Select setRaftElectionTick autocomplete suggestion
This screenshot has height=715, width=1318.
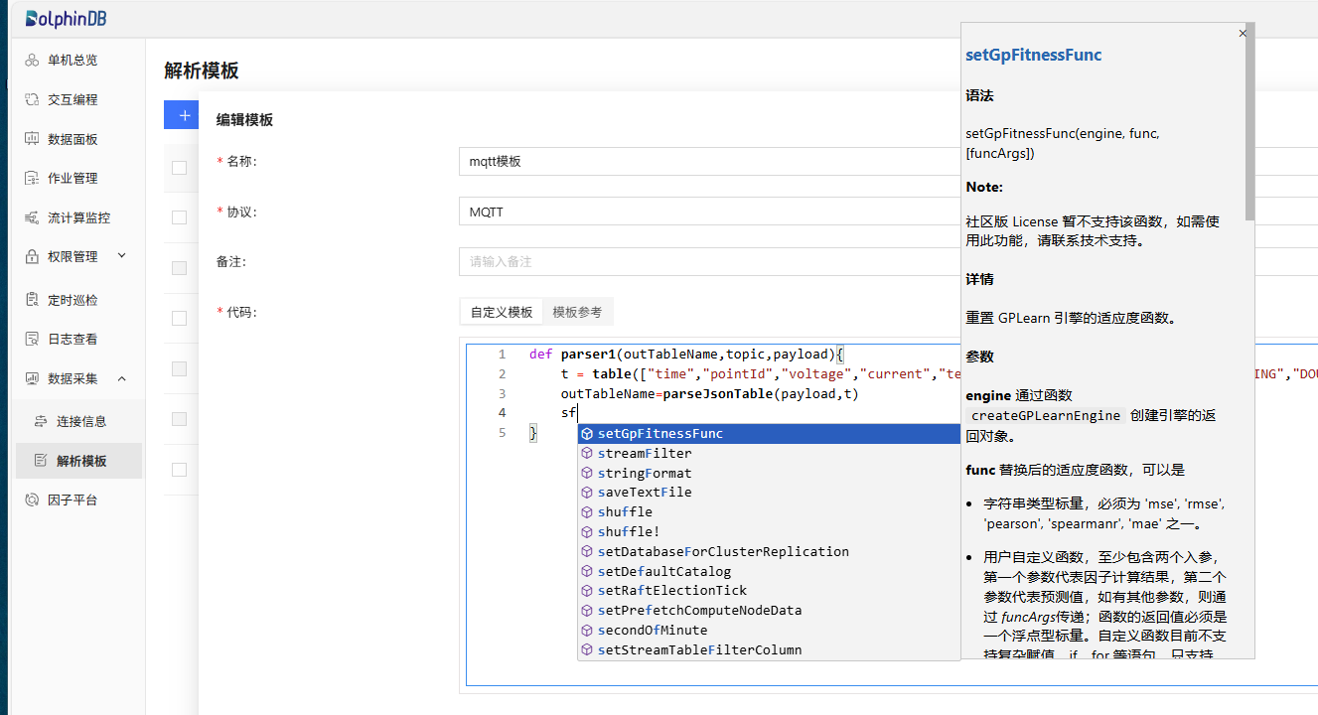pyautogui.click(x=769, y=591)
